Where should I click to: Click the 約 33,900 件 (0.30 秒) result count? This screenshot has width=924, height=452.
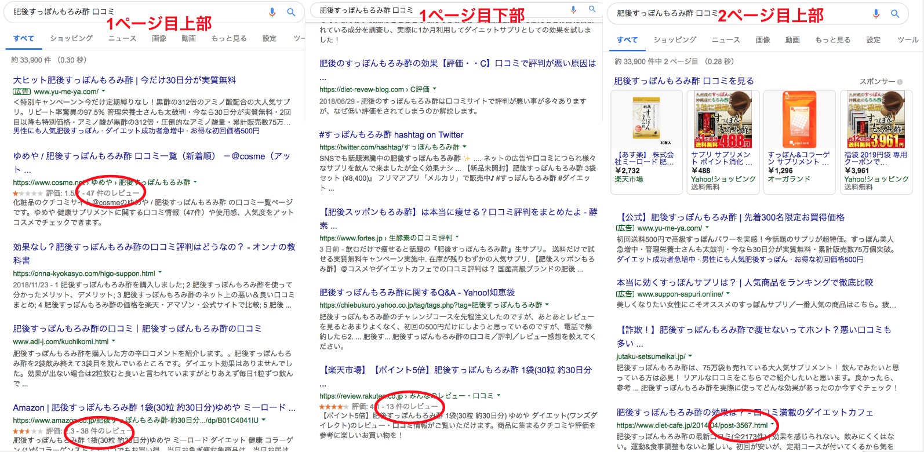[x=49, y=60]
